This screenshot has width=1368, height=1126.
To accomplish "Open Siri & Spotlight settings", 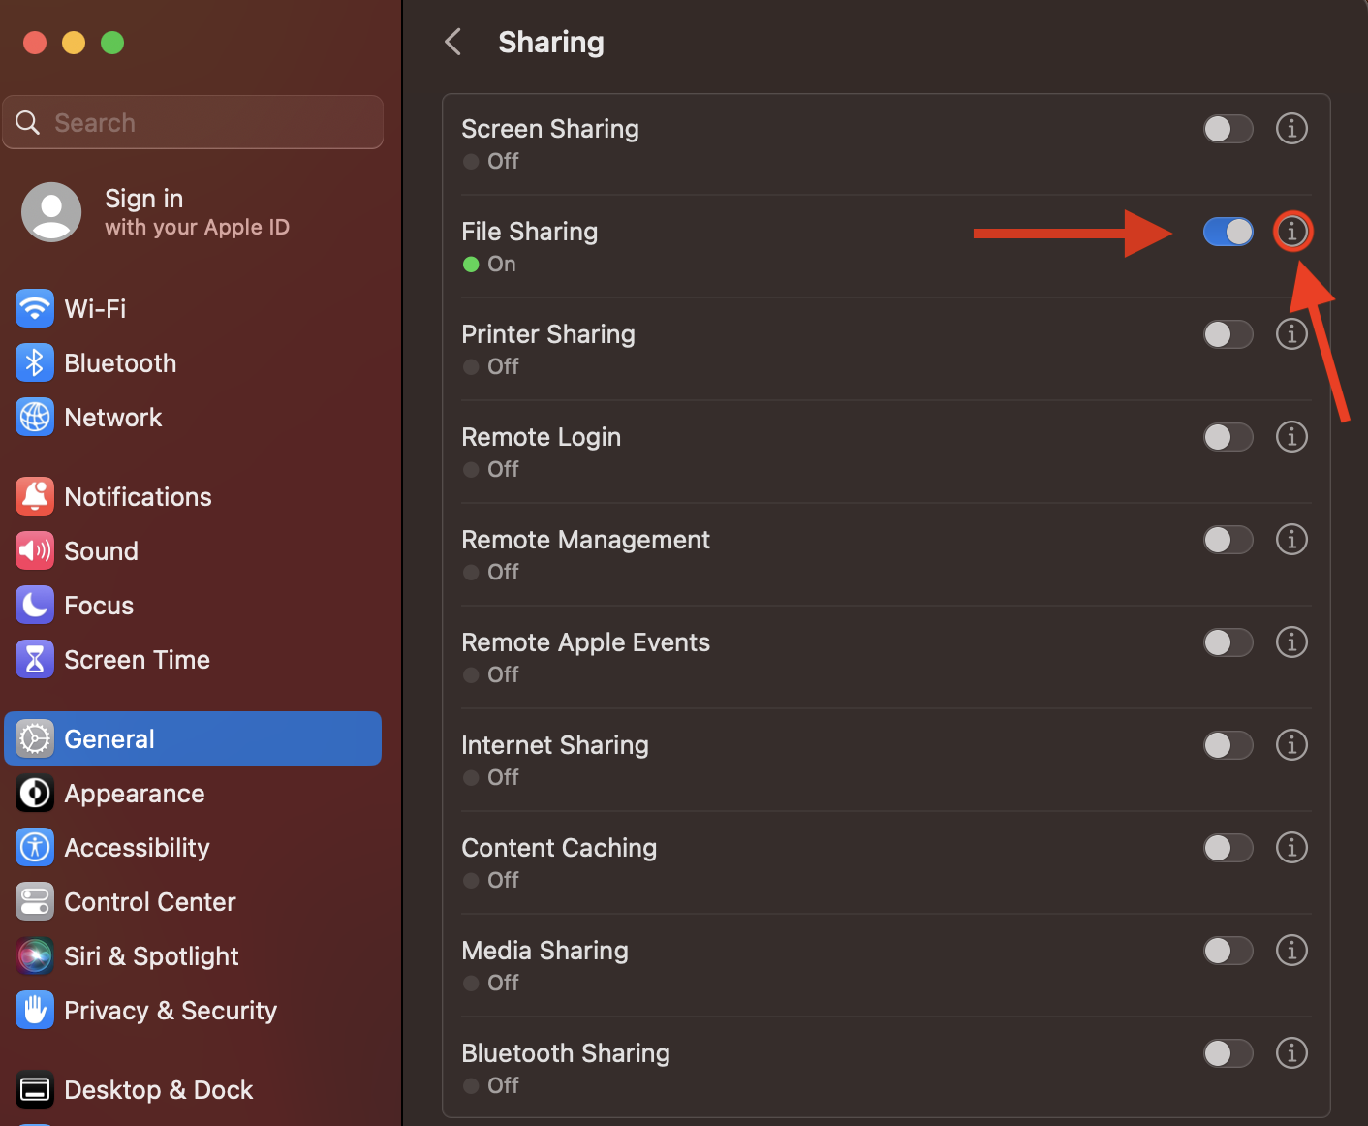I will tap(150, 956).
